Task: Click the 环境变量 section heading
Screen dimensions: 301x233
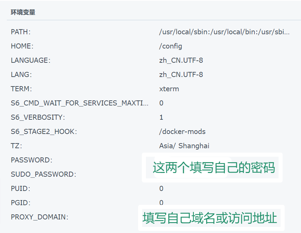Action: (x=23, y=12)
